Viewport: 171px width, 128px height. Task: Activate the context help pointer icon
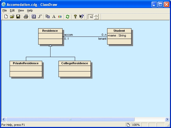(x=81, y=17)
